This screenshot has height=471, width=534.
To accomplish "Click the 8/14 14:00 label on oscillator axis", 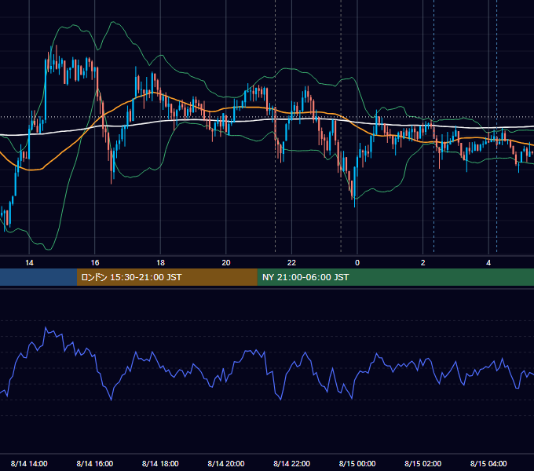I will [x=29, y=463].
